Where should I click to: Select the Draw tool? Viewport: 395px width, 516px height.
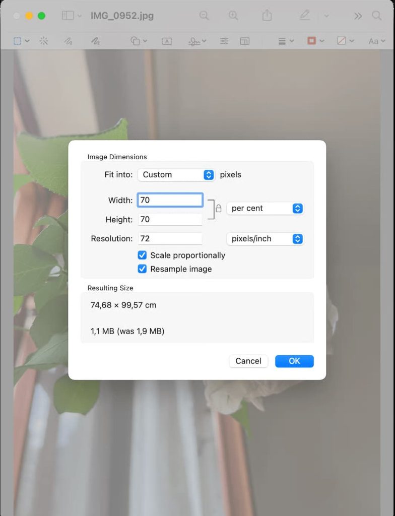click(x=95, y=41)
